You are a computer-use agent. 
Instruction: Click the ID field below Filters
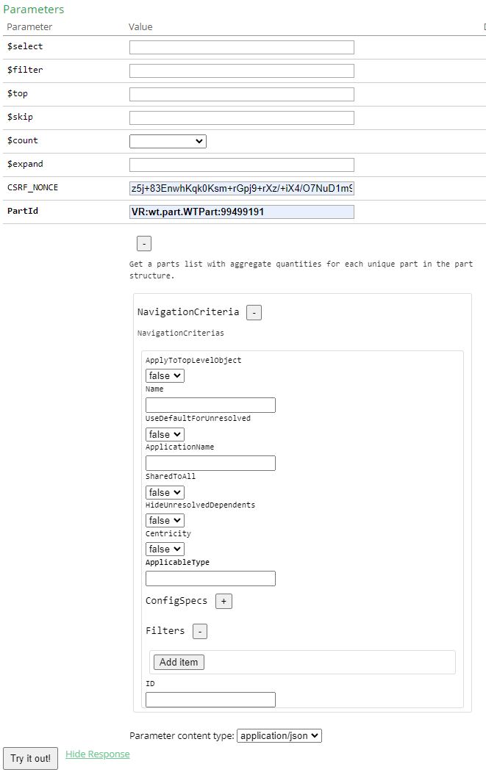pos(210,699)
